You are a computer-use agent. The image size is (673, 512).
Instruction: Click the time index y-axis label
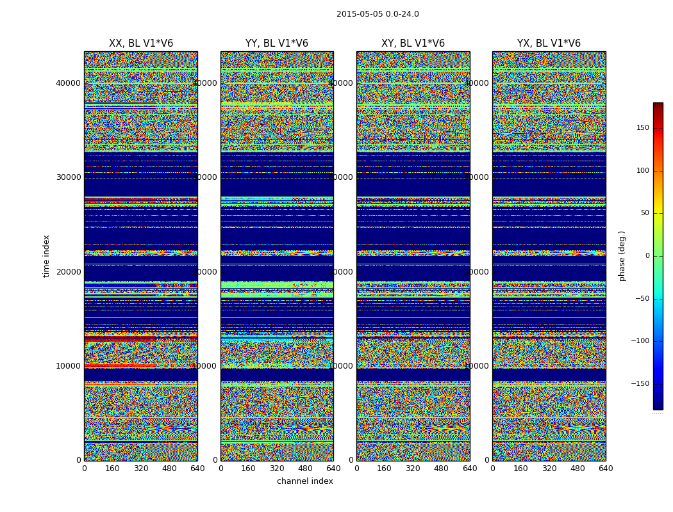click(46, 256)
